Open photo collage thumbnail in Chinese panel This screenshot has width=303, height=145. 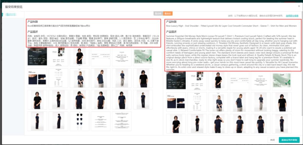(x=58, y=56)
